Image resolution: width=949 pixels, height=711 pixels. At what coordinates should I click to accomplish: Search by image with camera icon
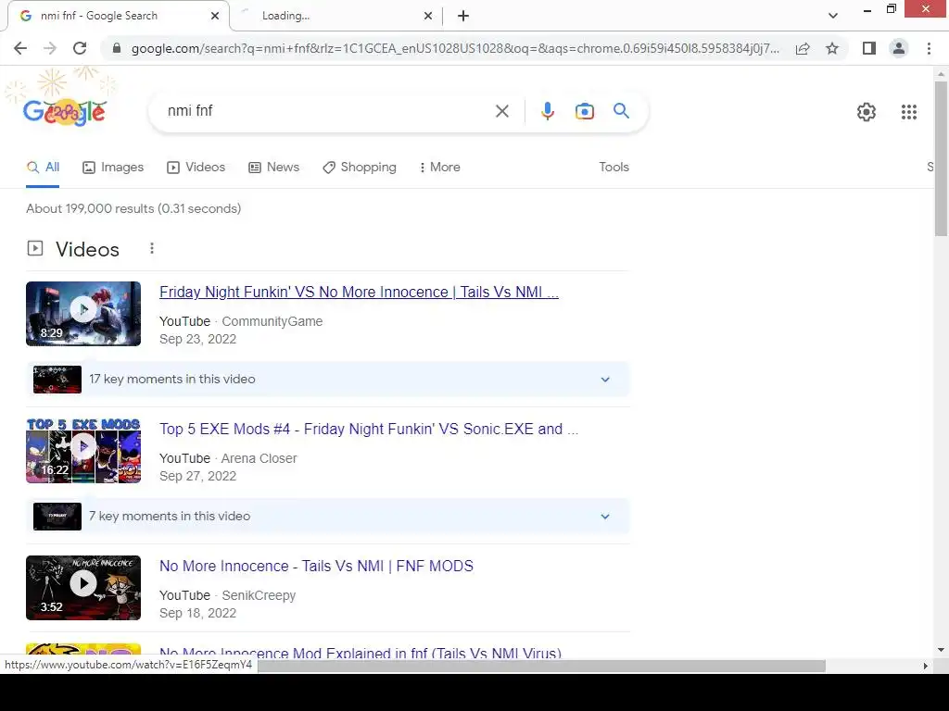click(584, 111)
